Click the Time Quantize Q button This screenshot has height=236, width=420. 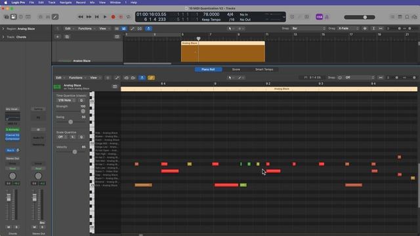click(81, 100)
